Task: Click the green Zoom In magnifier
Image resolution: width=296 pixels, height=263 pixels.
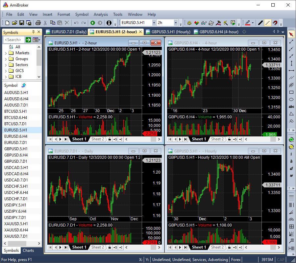Action: (x=291, y=140)
